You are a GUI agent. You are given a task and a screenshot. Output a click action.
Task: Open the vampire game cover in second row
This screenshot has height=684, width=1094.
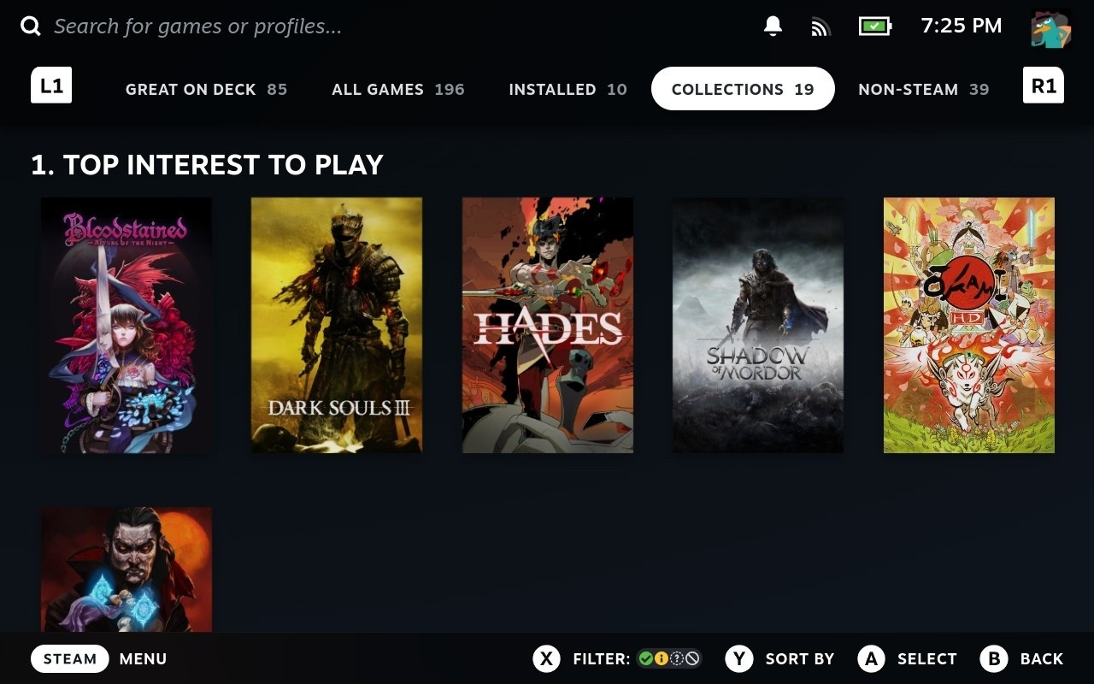tap(126, 569)
